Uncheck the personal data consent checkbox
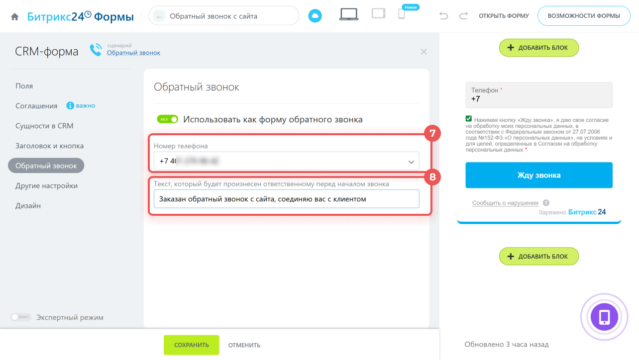Viewport: 639px width, 360px height. pos(468,119)
